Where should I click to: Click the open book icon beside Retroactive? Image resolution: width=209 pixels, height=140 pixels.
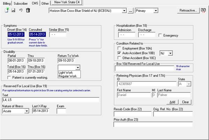click(x=203, y=10)
